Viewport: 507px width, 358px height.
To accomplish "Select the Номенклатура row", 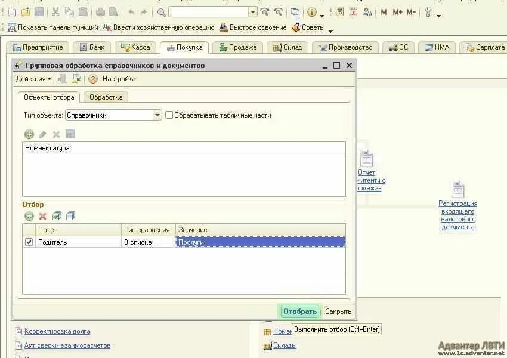I will [x=184, y=148].
